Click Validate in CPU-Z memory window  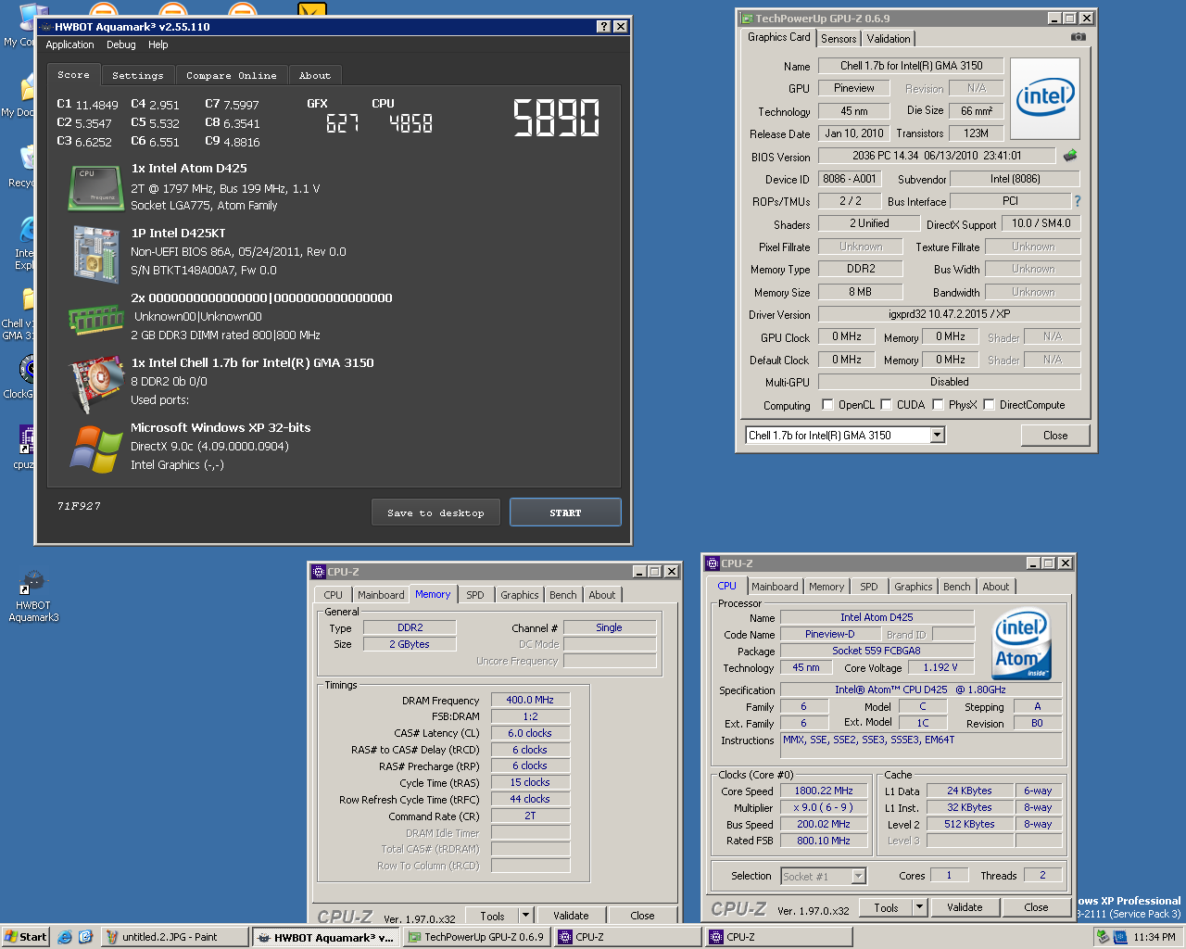pos(571,916)
